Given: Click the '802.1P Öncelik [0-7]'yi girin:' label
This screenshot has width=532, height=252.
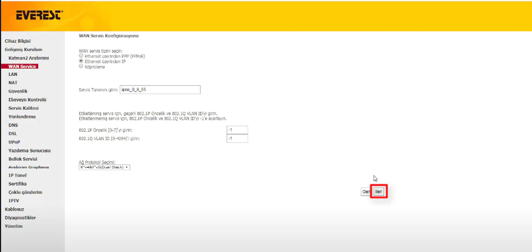Looking at the screenshot, I should (105, 130).
